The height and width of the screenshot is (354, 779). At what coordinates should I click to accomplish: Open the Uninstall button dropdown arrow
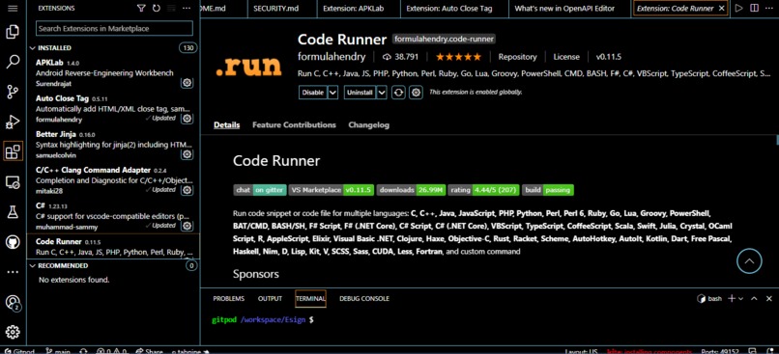[382, 93]
